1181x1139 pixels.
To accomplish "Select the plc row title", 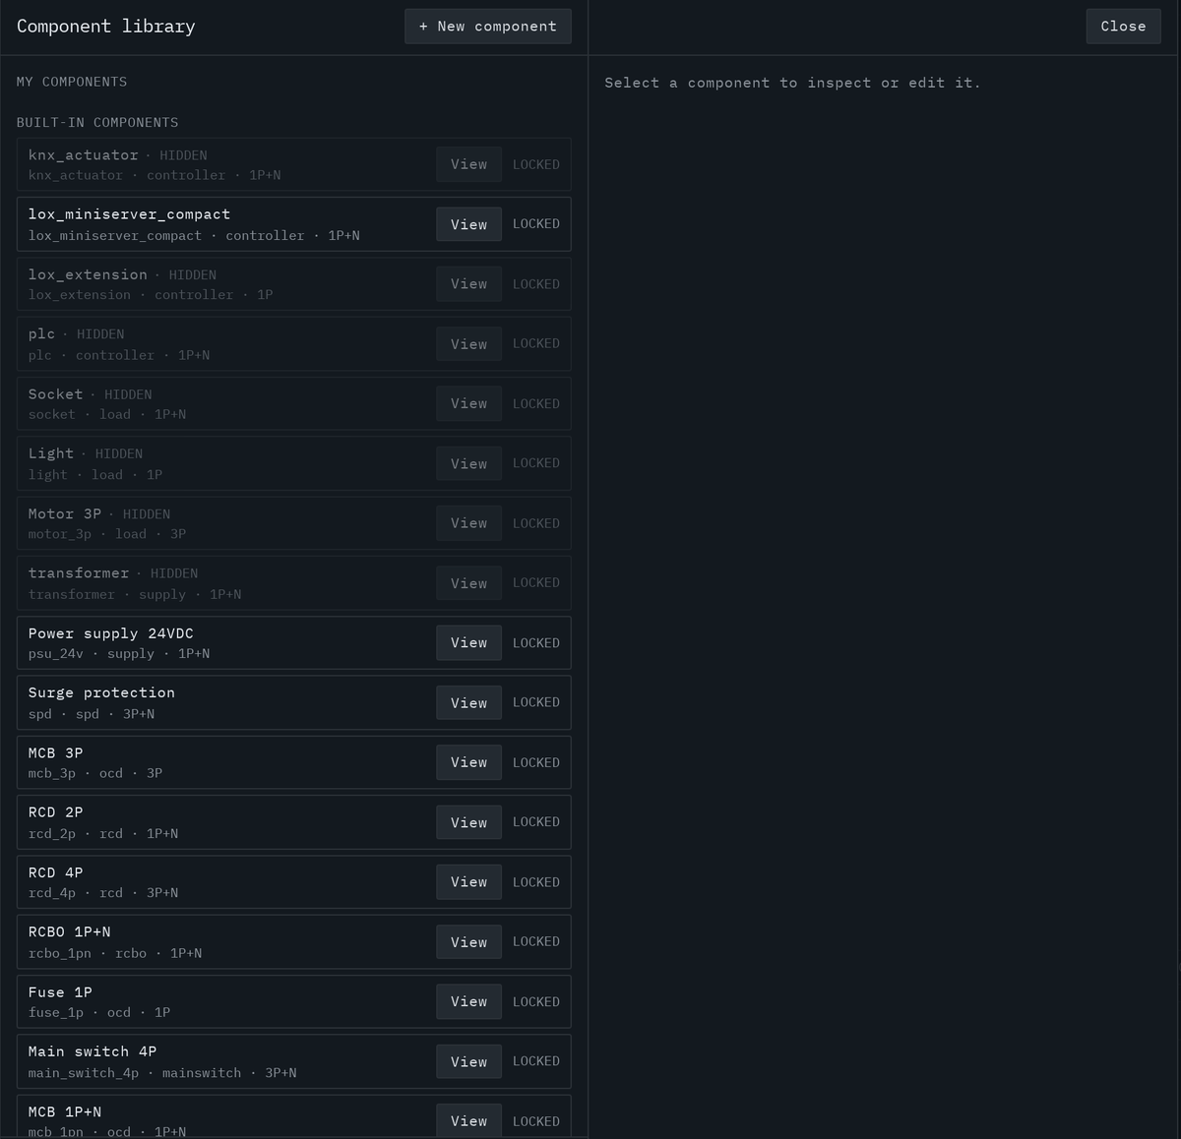I will coord(41,334).
